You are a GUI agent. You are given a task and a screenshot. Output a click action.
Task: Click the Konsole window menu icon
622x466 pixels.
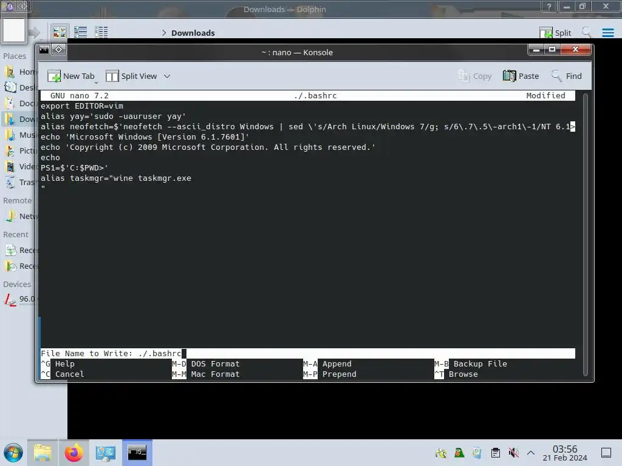(x=44, y=50)
